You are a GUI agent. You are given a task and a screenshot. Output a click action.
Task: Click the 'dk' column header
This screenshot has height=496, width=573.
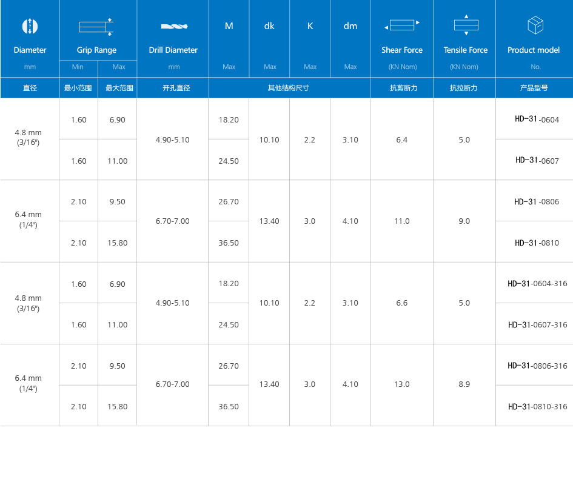coord(269,26)
